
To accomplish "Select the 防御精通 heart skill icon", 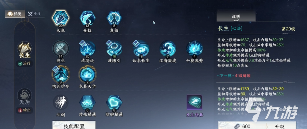I will (114, 102).
